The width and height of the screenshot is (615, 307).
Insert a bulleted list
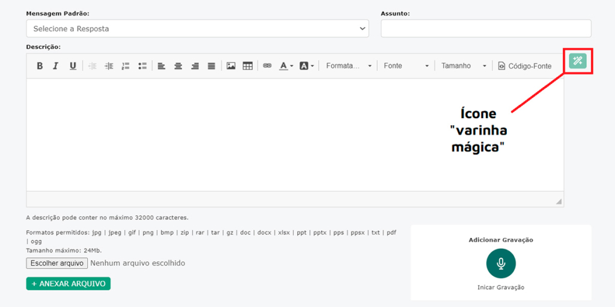click(x=142, y=66)
